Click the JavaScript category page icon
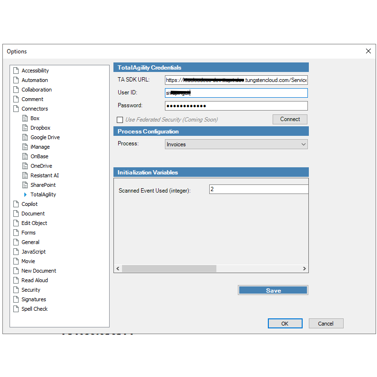This screenshot has height=377, width=377. pos(16,252)
